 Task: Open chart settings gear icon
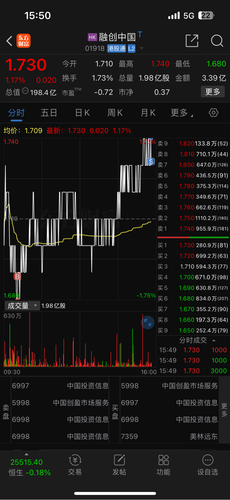(x=214, y=113)
